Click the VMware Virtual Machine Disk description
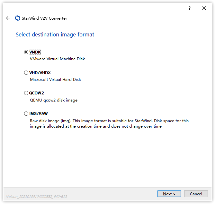The height and width of the screenshot is (204, 215). point(57,59)
